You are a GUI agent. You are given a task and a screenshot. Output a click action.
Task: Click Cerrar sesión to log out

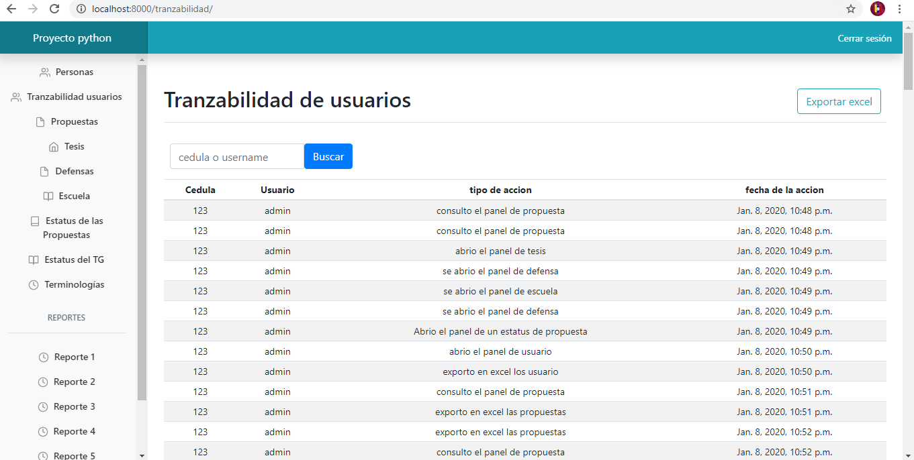click(x=864, y=38)
